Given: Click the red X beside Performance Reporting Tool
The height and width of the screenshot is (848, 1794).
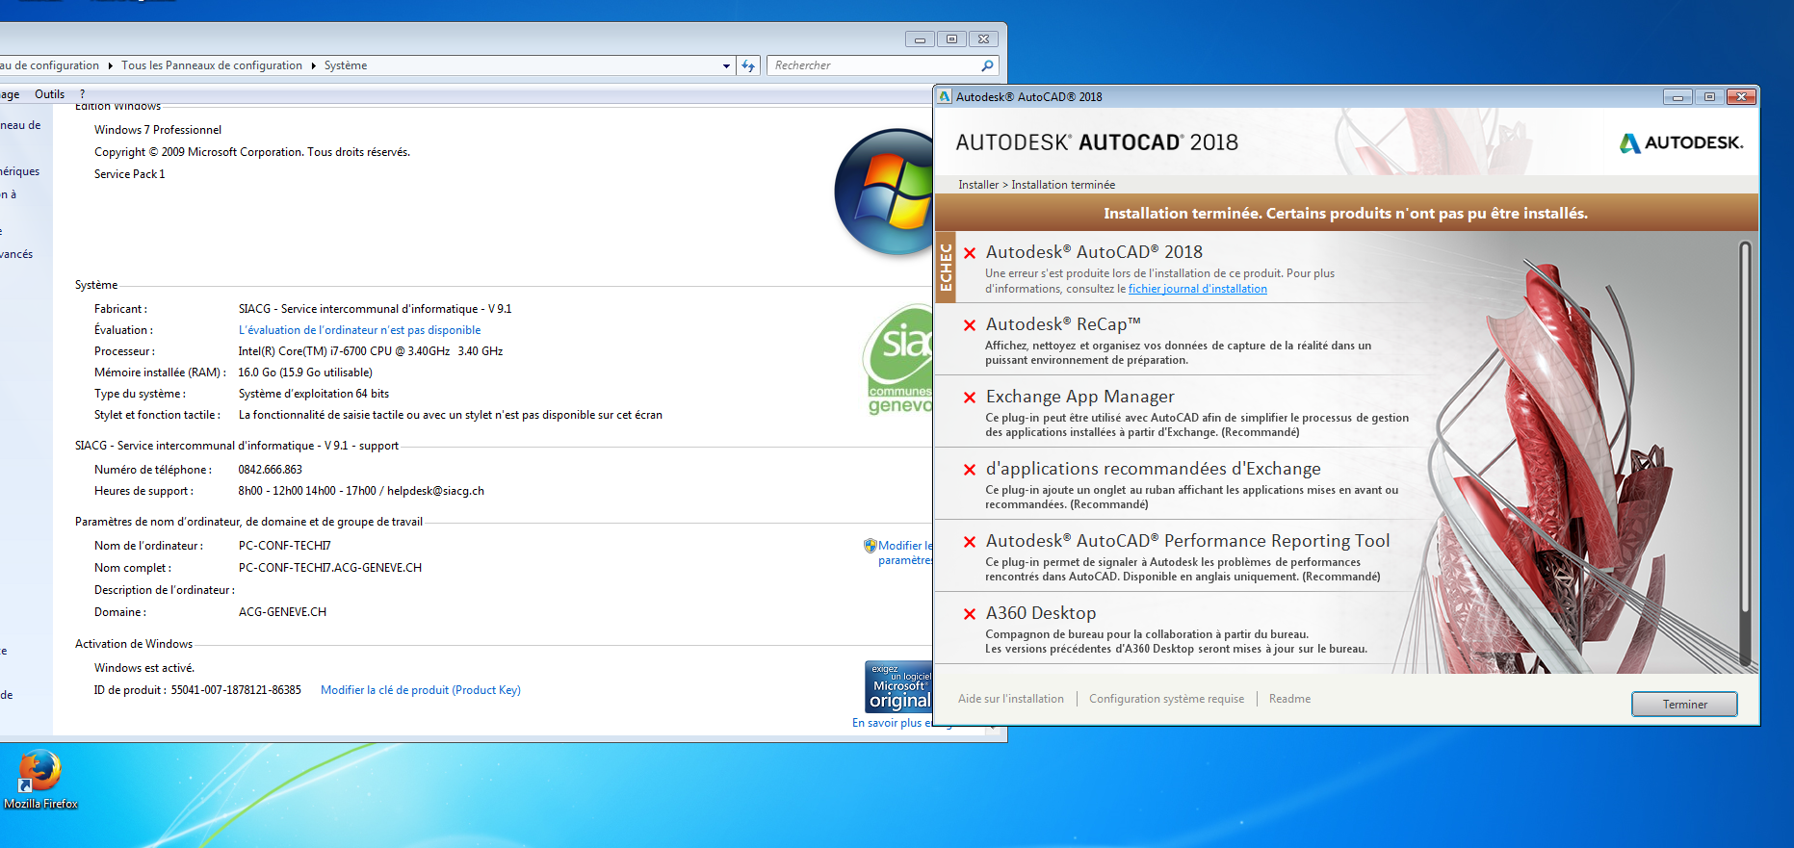Looking at the screenshot, I should click(970, 542).
